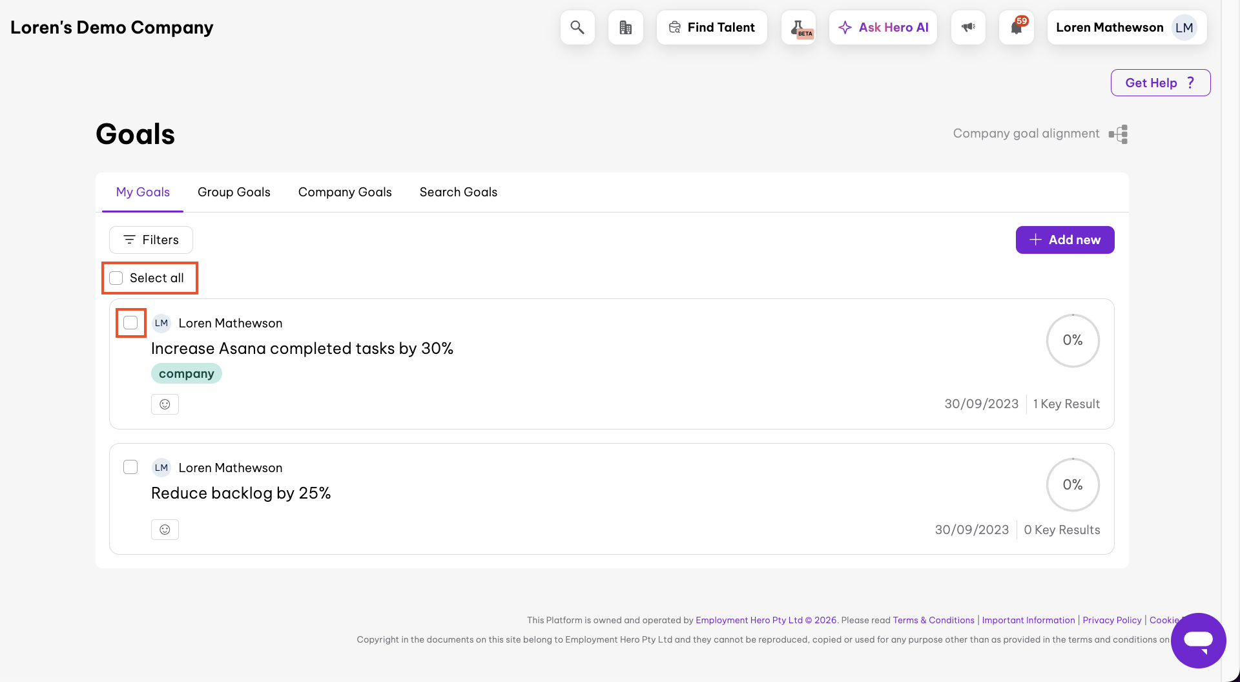The height and width of the screenshot is (682, 1240).
Task: Add emoji reaction to Reduce backlog goal
Action: 165,530
